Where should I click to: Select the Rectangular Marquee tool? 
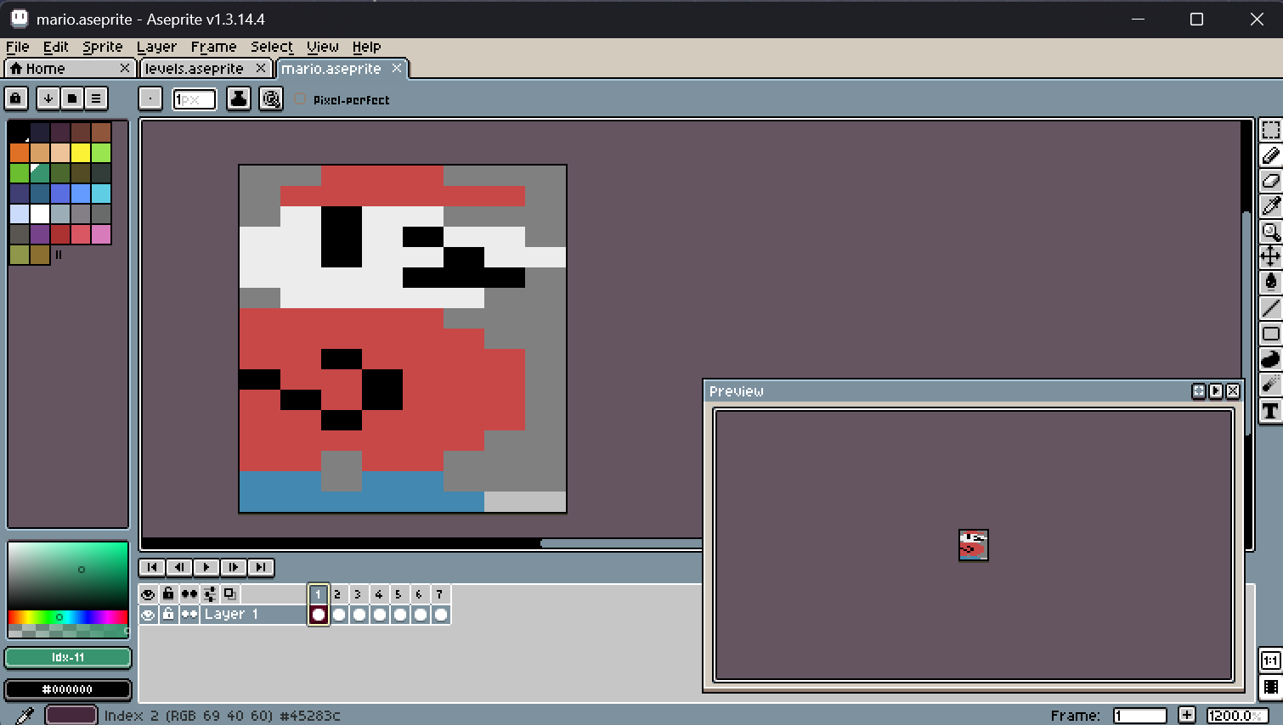pos(1270,130)
